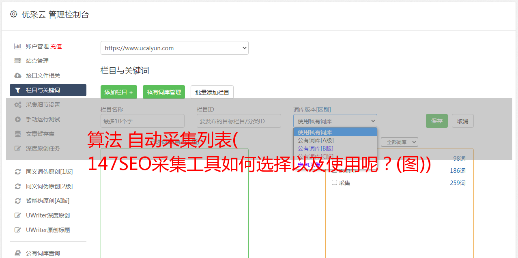Open 私有词库管理
The width and height of the screenshot is (518, 258).
[164, 92]
